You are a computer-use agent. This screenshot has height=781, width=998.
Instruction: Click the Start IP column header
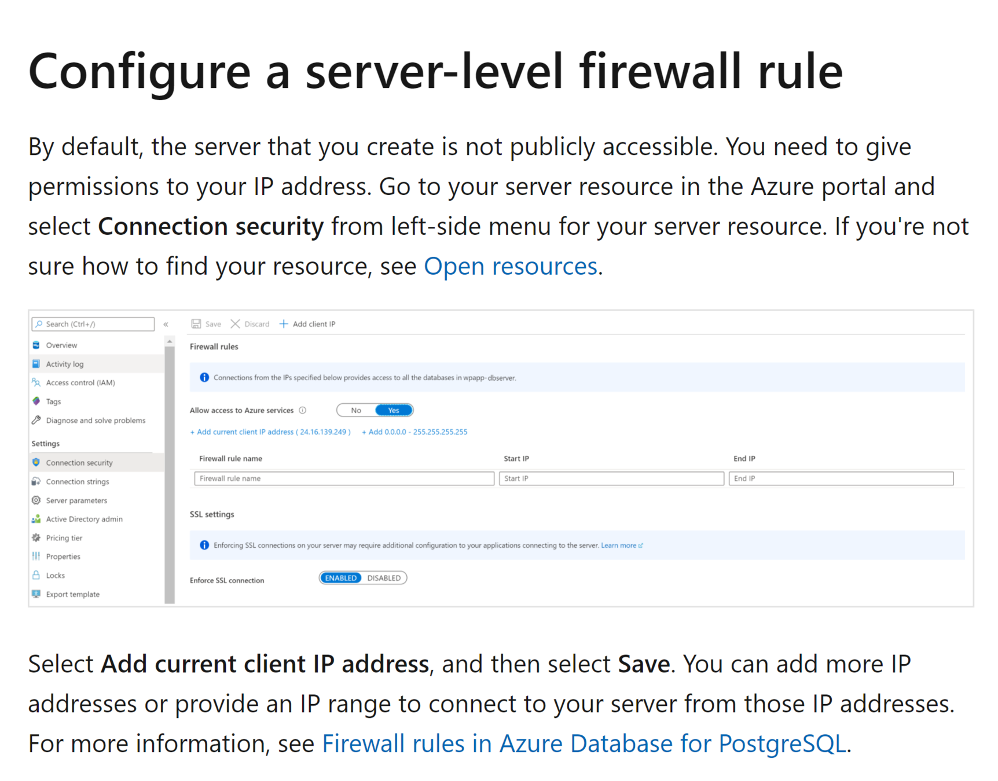click(x=516, y=458)
